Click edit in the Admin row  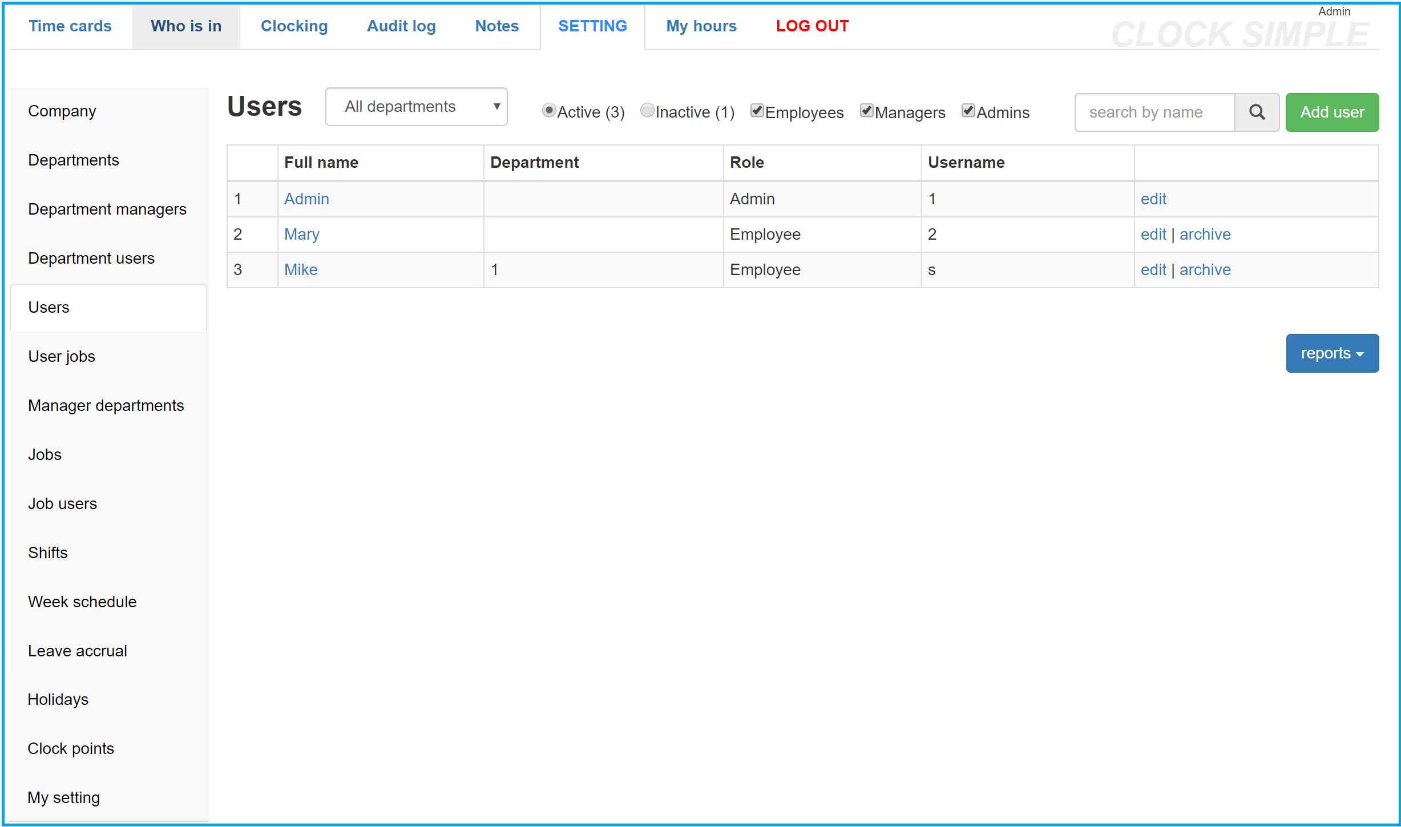pyautogui.click(x=1153, y=199)
